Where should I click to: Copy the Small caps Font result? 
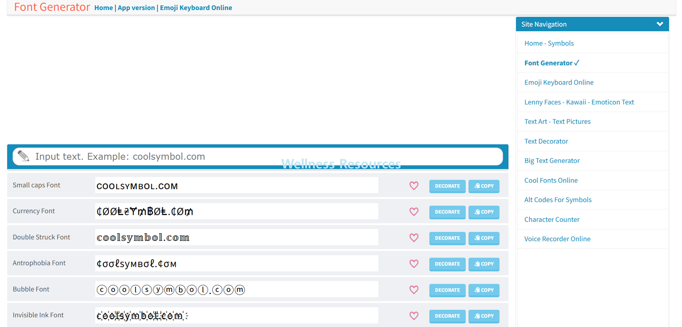coord(484,186)
